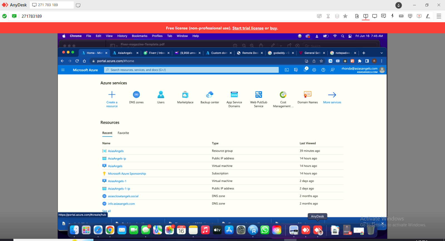The height and width of the screenshot is (241, 445).
Task: Open AnyDesk chat icon in toolbar
Action: 384,16
